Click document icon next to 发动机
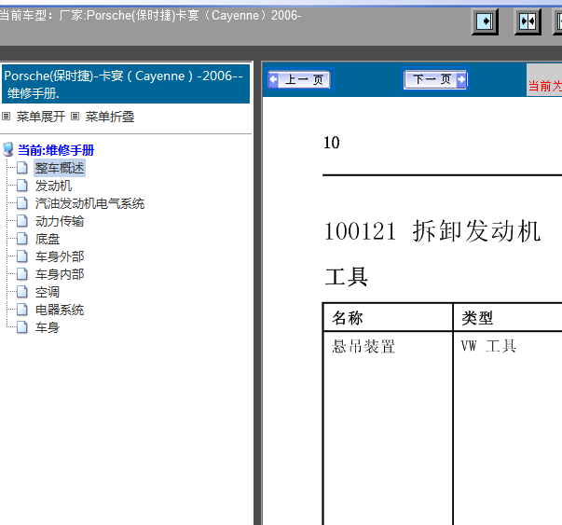This screenshot has width=562, height=525. (x=21, y=186)
